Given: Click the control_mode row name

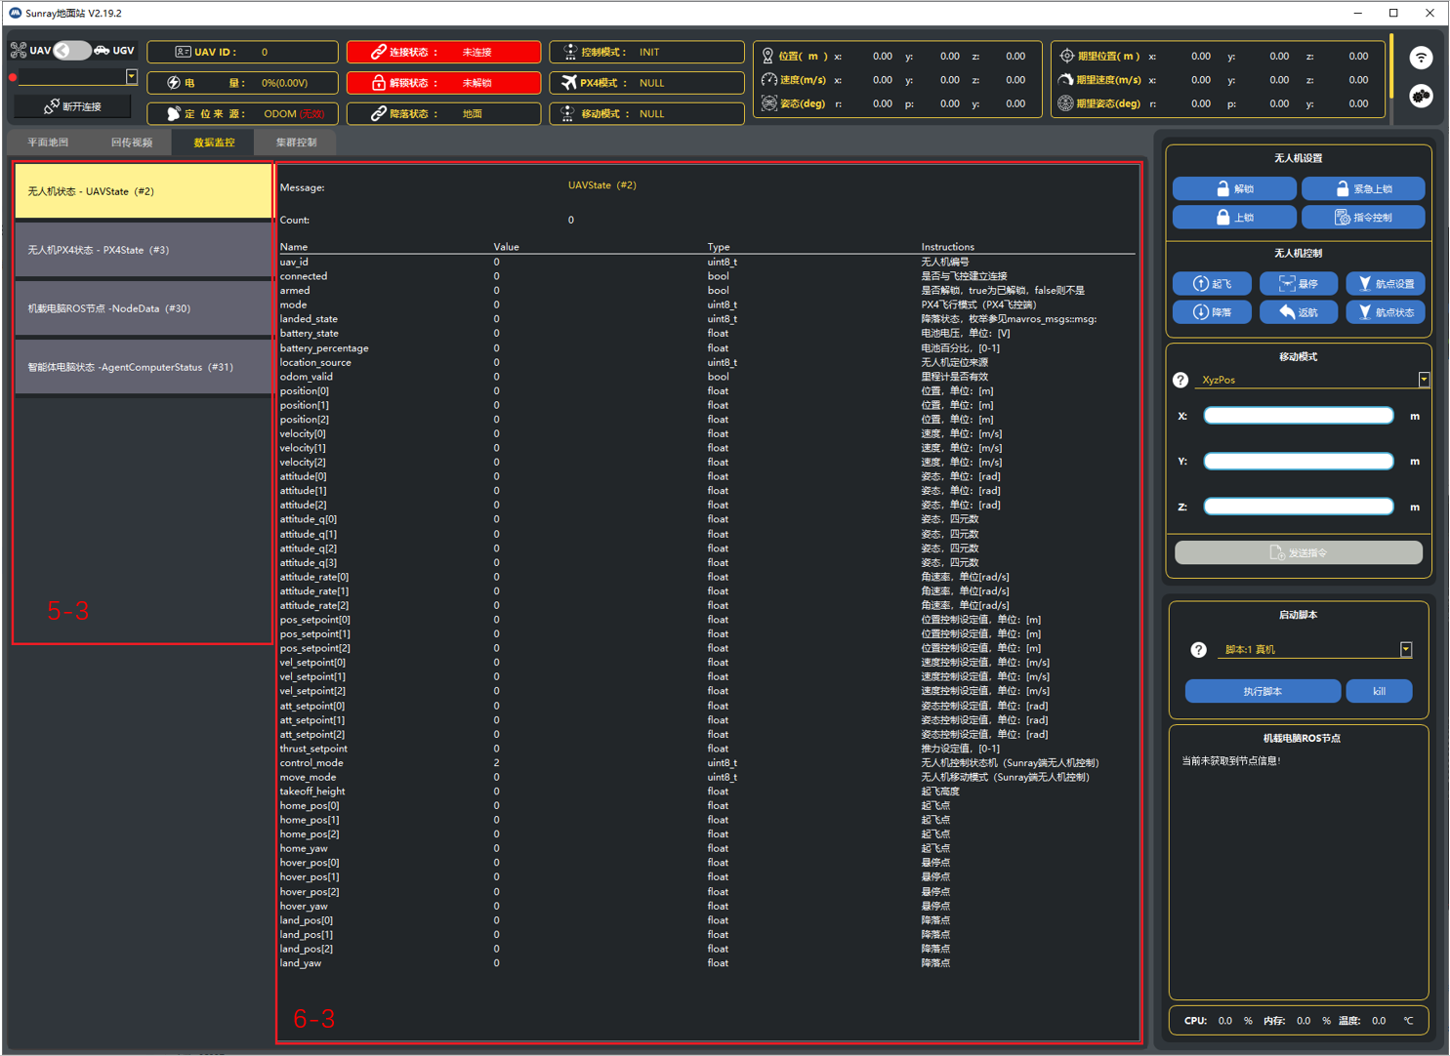Looking at the screenshot, I should click(x=311, y=763).
